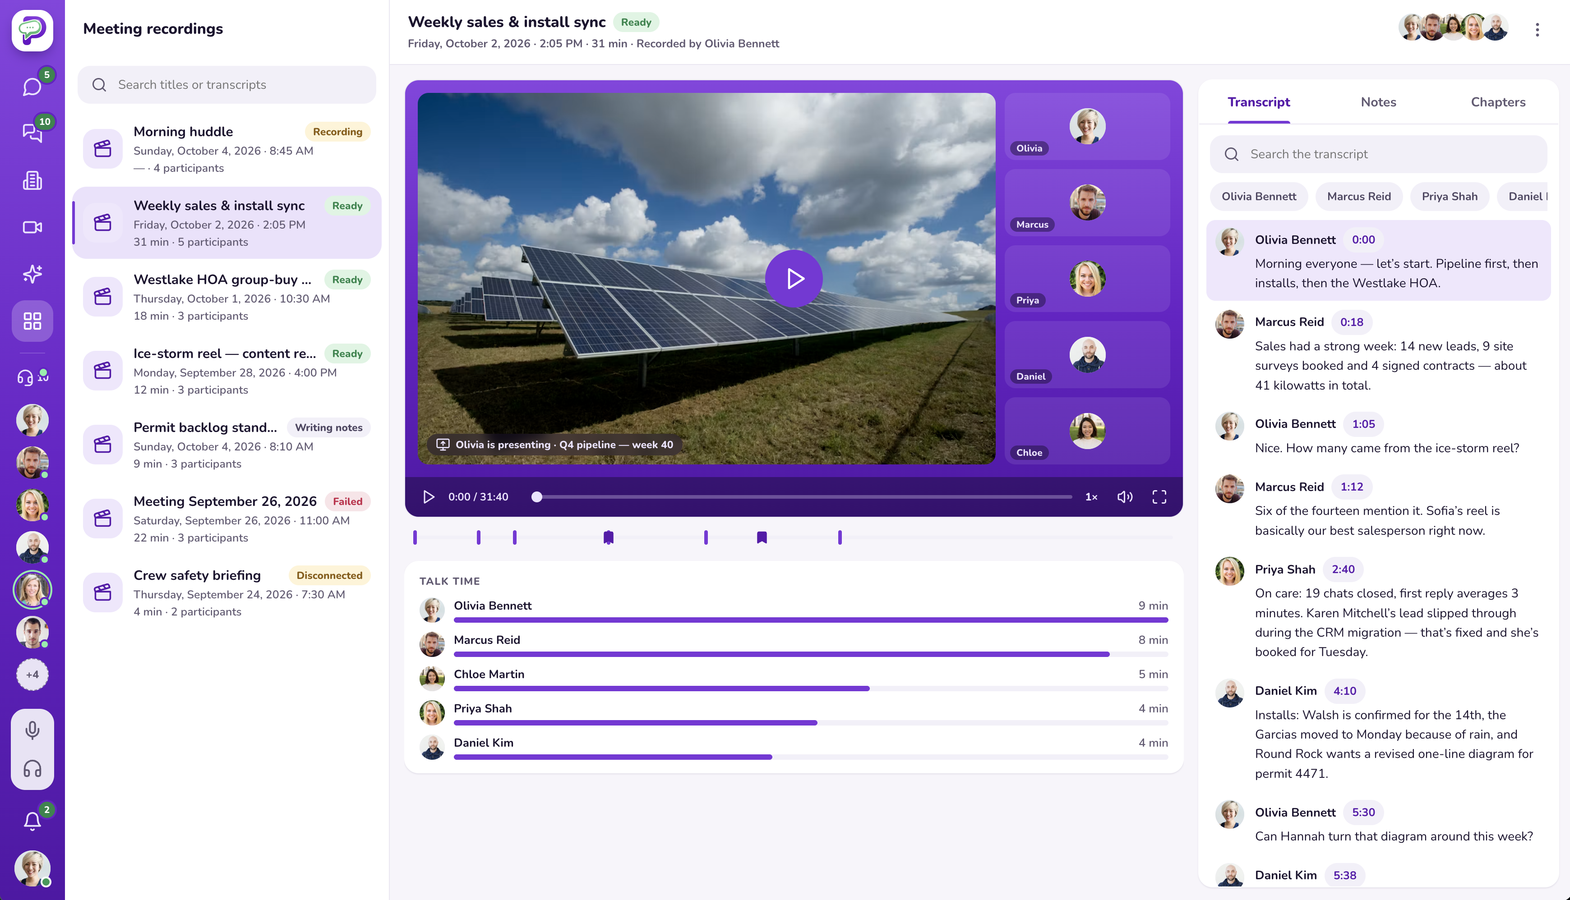Open group conversations icon with badge 10
1570x900 pixels.
pyautogui.click(x=32, y=133)
